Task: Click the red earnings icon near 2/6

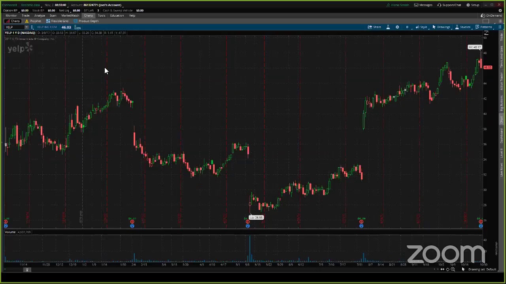Action: (x=132, y=222)
